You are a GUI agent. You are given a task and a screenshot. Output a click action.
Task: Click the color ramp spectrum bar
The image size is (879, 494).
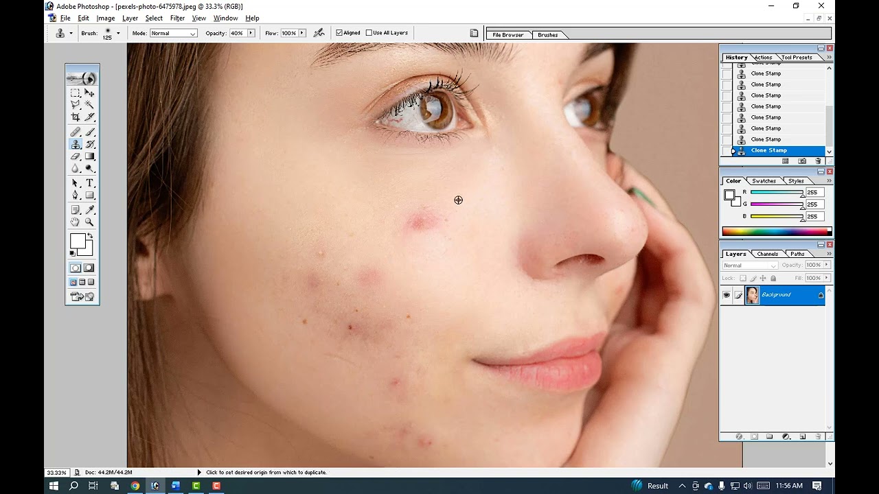tap(777, 232)
